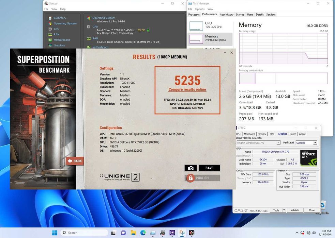Expand Tools dropdown arrow in CPU-Z
The width and height of the screenshot is (335, 238).
coord(284,210)
